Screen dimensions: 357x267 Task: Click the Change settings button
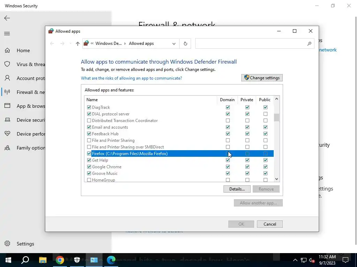[262, 78]
